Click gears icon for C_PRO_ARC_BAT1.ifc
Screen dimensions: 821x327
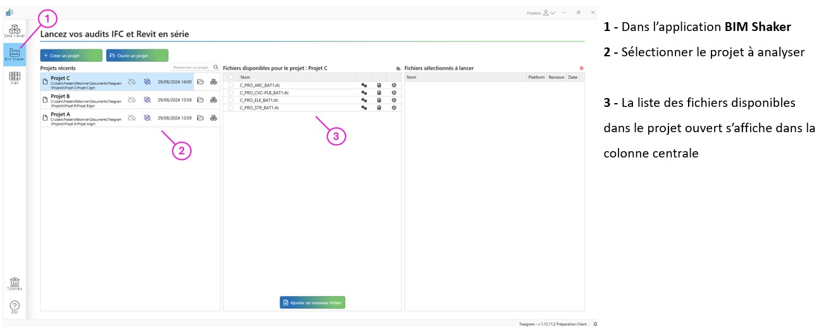tap(364, 85)
